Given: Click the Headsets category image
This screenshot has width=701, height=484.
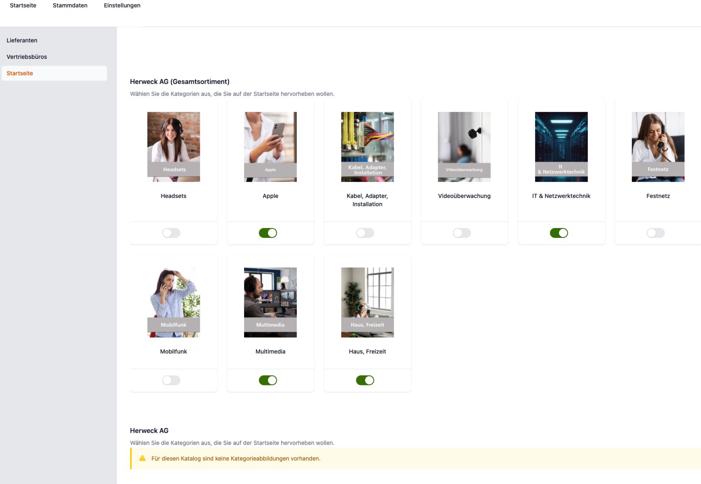Looking at the screenshot, I should pos(173,147).
